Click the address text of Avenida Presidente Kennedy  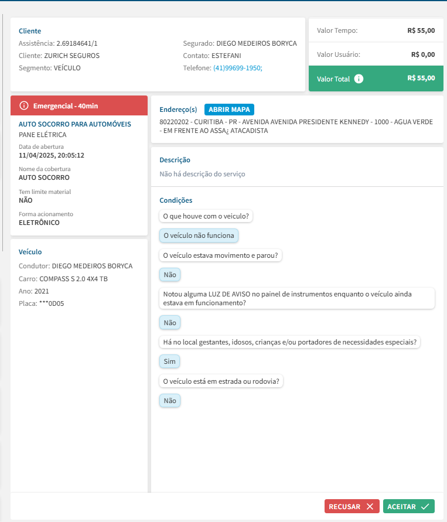(x=296, y=126)
